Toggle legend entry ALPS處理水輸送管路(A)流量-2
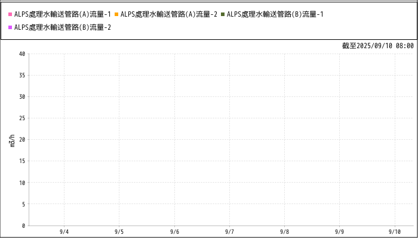Screen dimensions: 418x238 click(x=166, y=14)
